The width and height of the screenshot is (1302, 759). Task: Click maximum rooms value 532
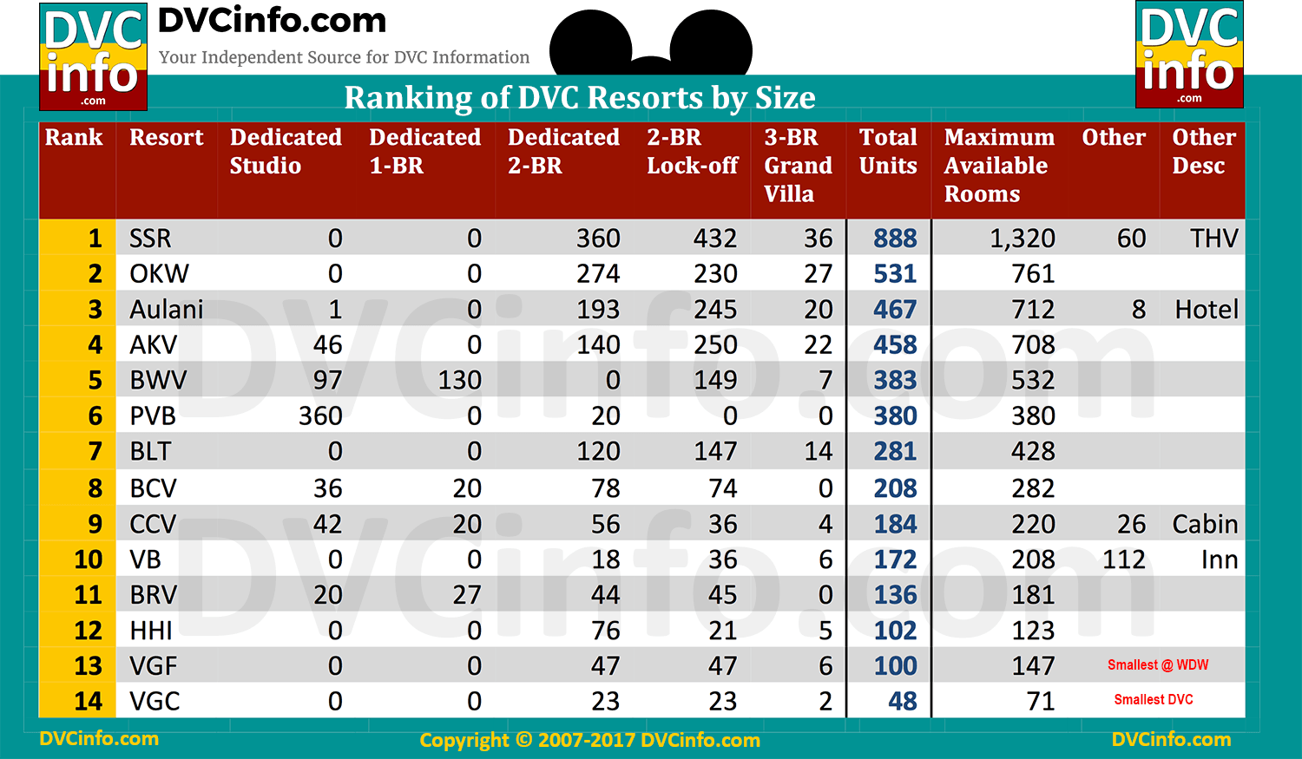click(1033, 380)
